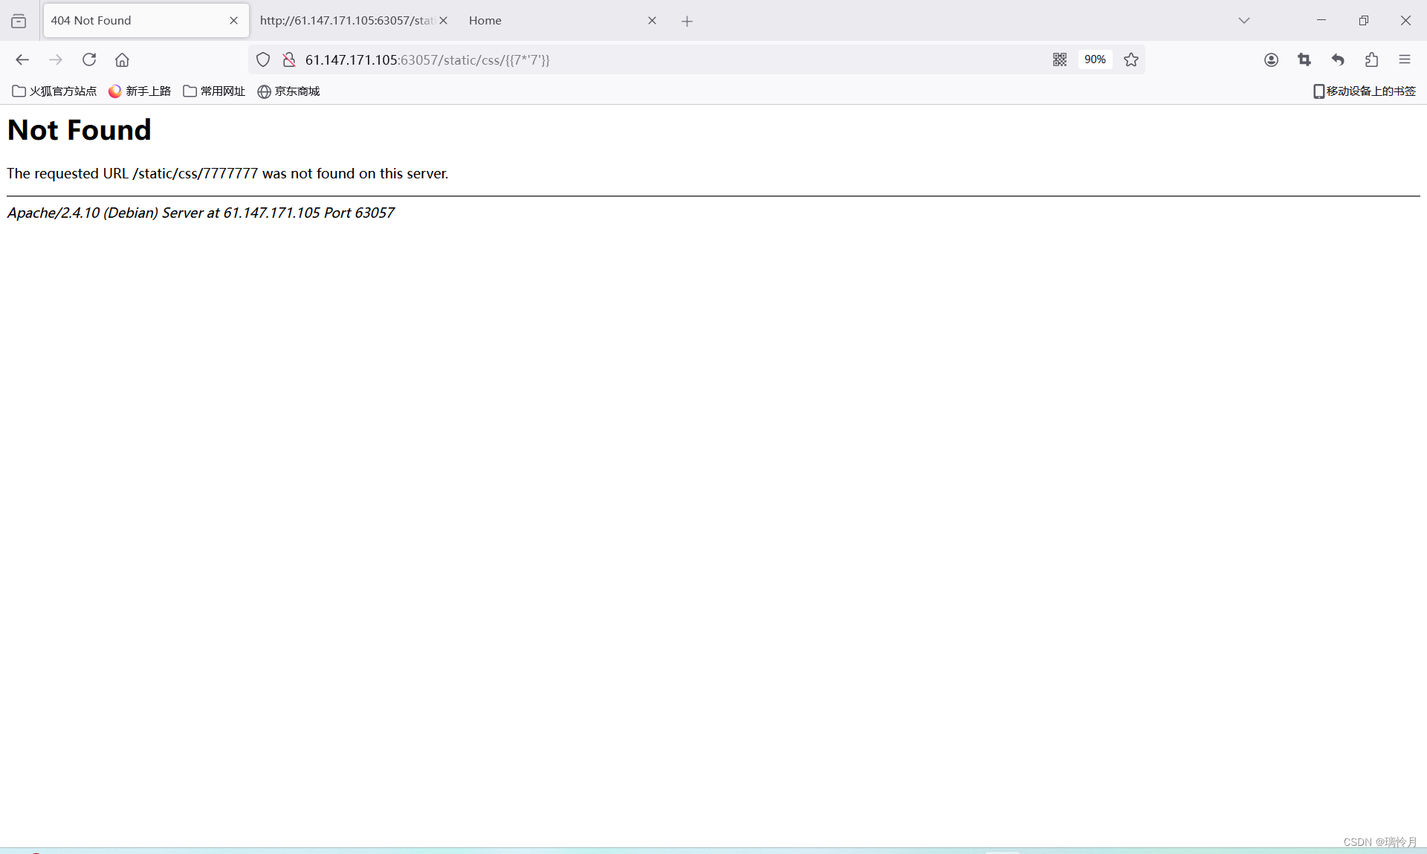The image size is (1427, 854).
Task: Click the Back navigation arrow
Action: [22, 59]
